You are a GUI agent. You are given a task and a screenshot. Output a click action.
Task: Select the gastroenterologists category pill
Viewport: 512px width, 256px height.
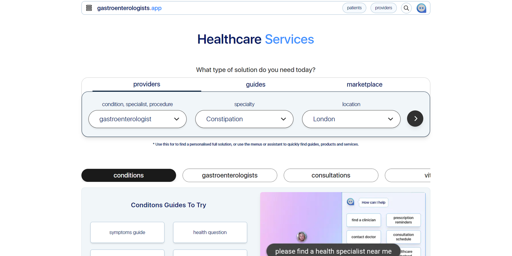(x=230, y=175)
